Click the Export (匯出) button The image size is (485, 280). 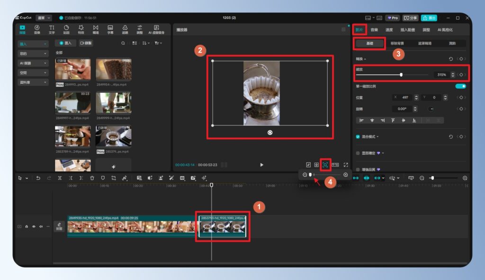coord(429,18)
